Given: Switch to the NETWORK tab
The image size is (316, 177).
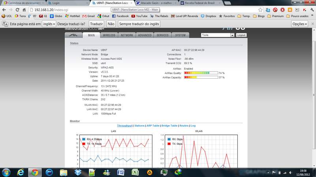Looking at the screenshot, I should 127,35.
